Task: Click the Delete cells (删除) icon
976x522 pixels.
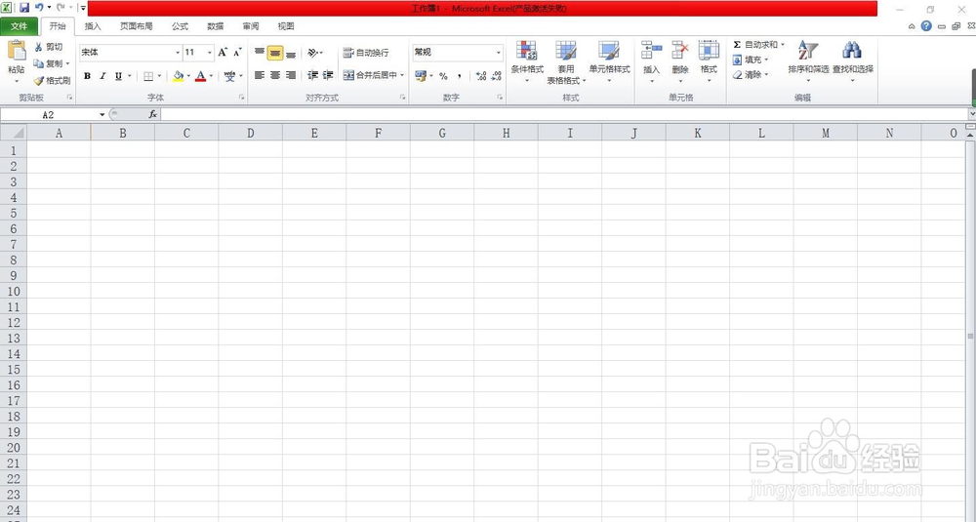Action: (x=679, y=50)
